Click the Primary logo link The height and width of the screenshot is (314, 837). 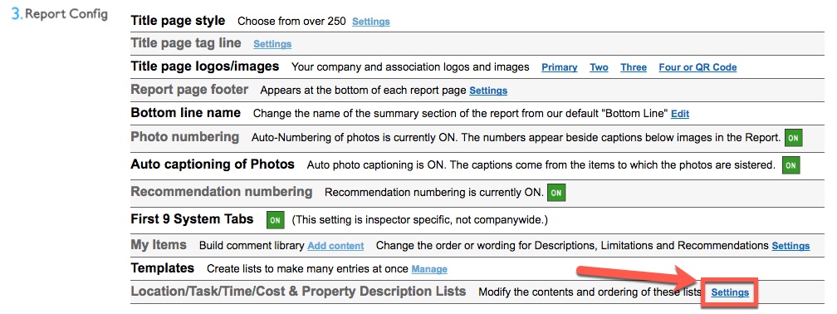[x=560, y=67]
